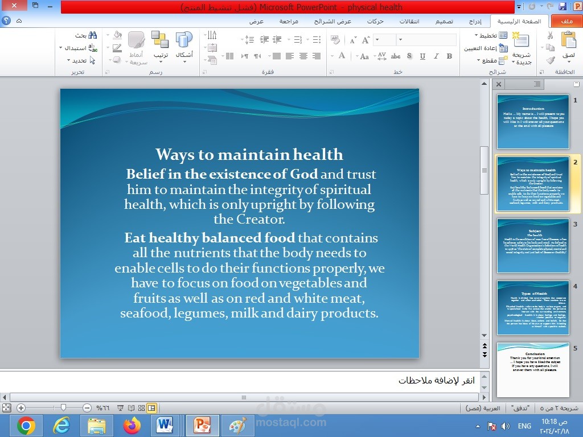
Task: Open the Font dialog launcher (خط)
Action: 332,72
